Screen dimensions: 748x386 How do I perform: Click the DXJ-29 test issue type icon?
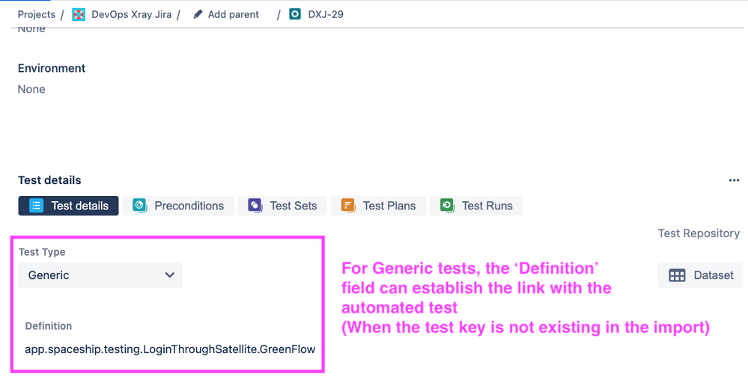(295, 14)
